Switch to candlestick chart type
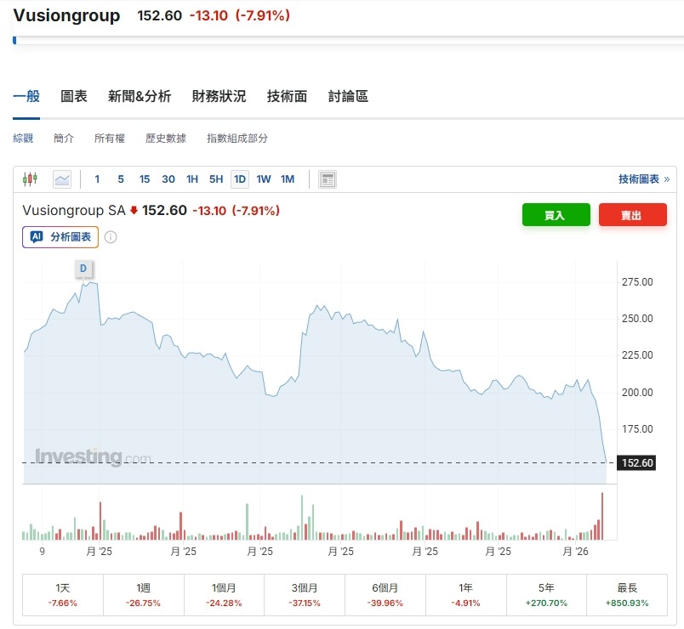This screenshot has width=684, height=629. click(30, 179)
